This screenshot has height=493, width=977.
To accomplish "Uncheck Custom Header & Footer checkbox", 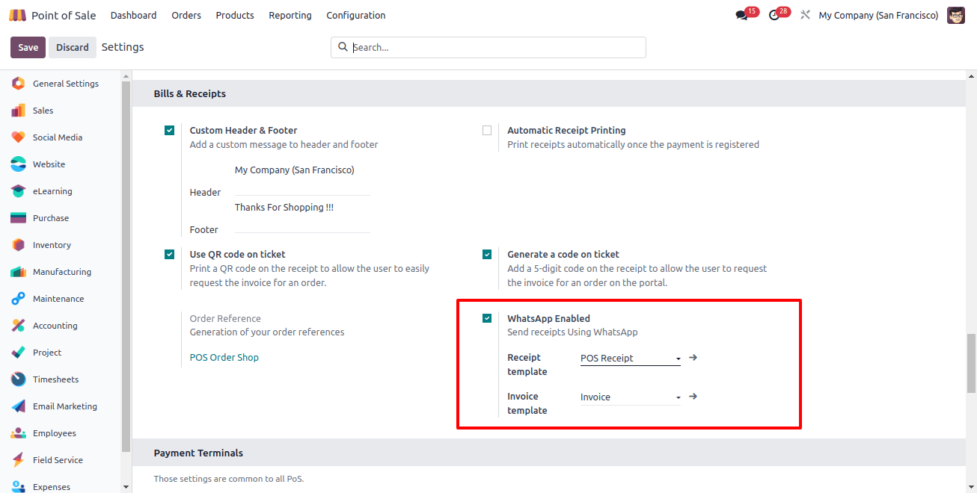I will pos(170,130).
